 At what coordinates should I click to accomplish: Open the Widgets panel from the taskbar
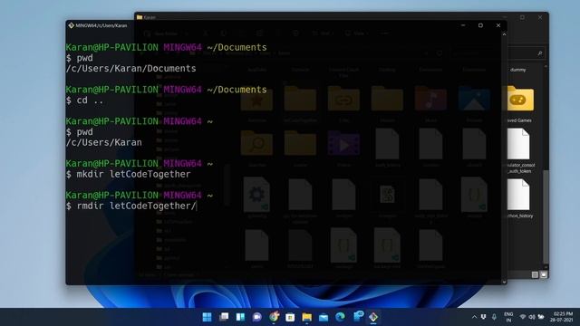coord(240,317)
